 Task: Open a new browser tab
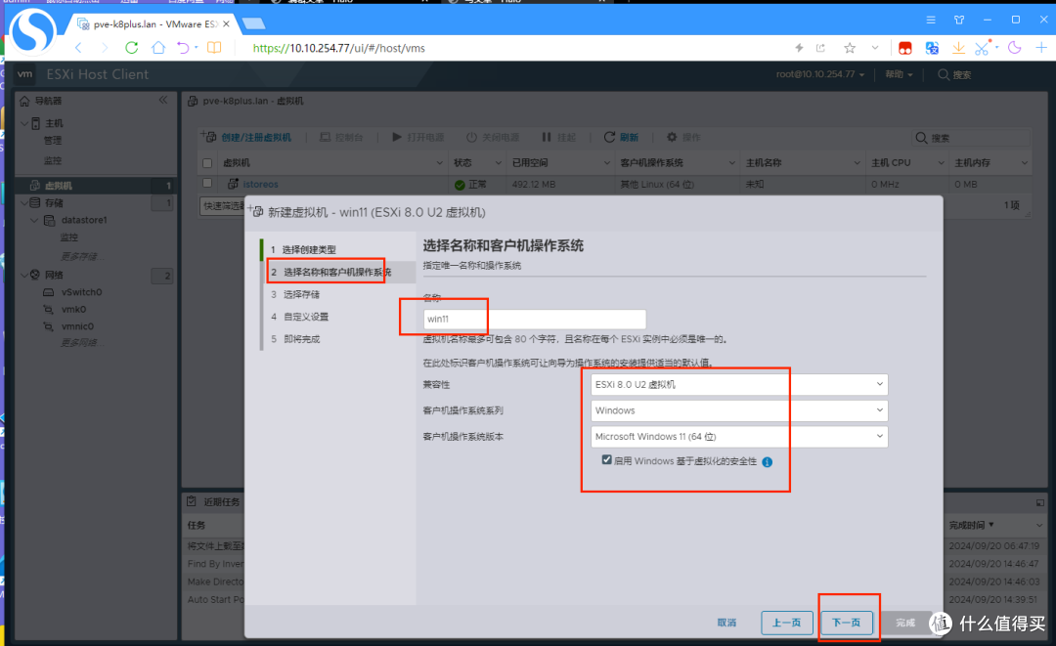point(253,24)
